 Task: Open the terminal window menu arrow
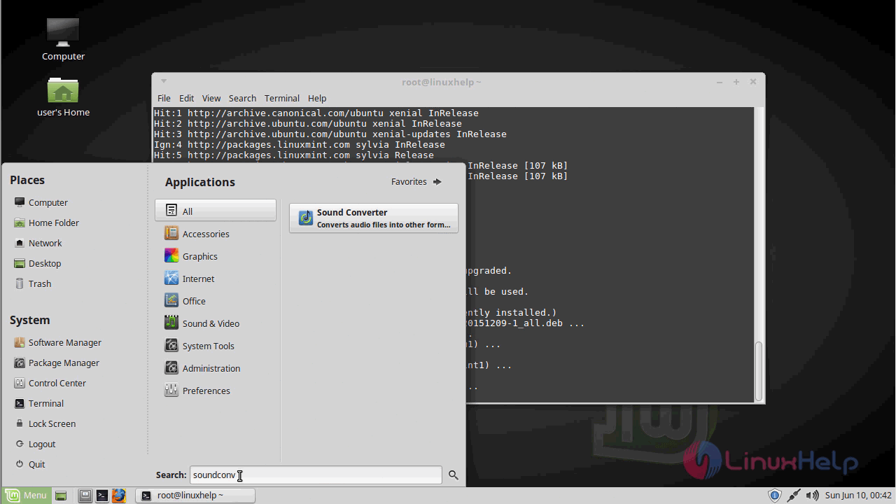coord(164,82)
